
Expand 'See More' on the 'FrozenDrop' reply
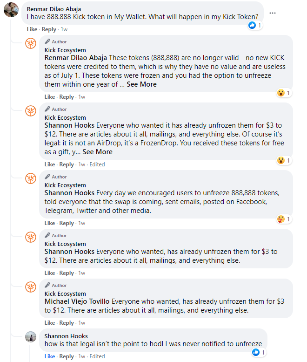(98, 152)
